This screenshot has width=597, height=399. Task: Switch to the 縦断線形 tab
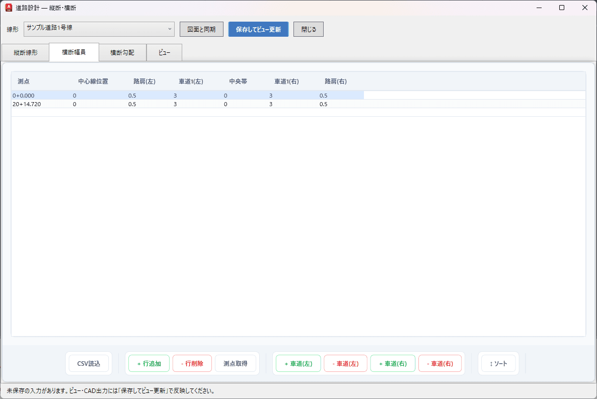click(26, 52)
